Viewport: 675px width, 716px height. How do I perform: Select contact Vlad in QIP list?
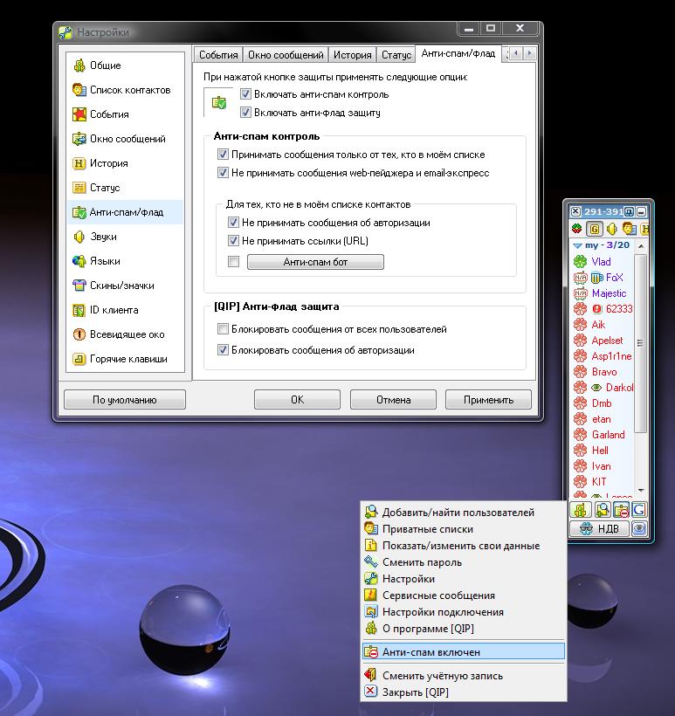pos(602,262)
